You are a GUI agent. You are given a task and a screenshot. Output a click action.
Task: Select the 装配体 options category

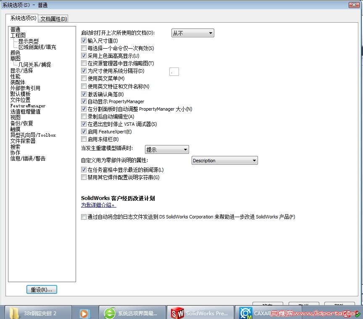(x=17, y=82)
